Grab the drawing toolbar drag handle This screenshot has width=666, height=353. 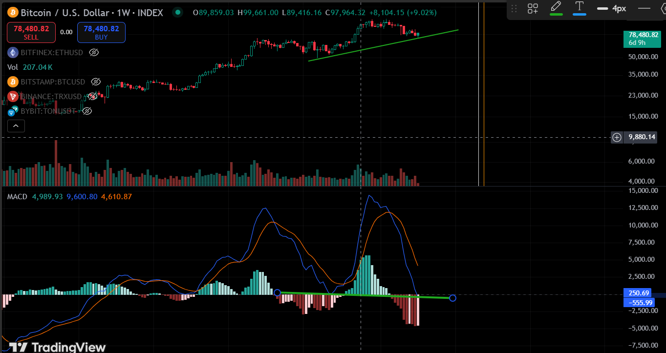click(514, 8)
